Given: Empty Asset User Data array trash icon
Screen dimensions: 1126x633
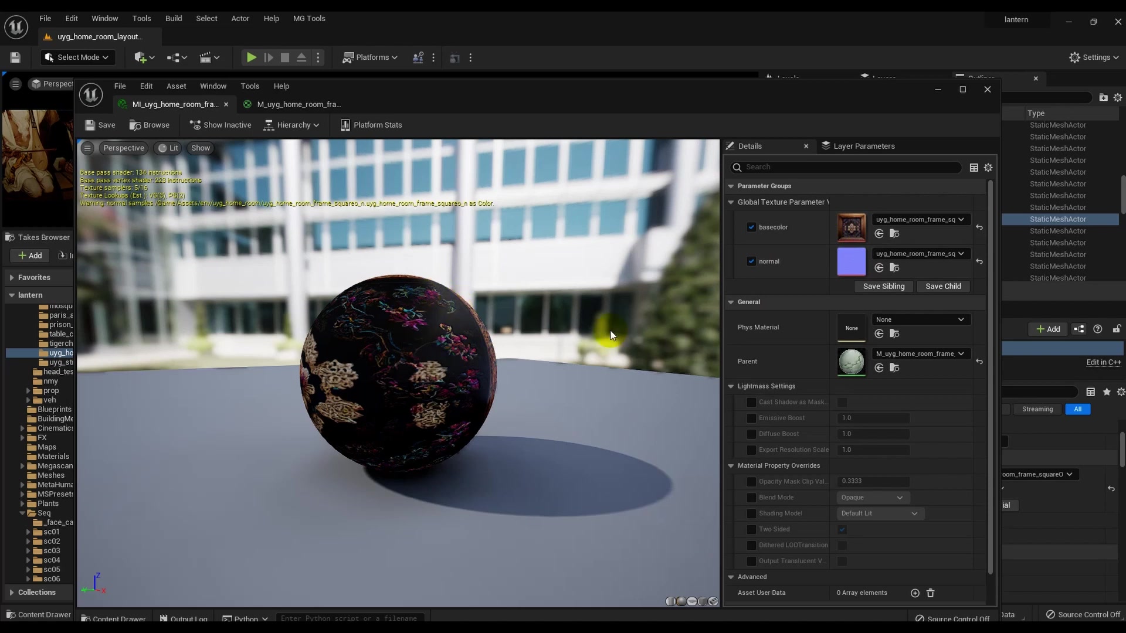Looking at the screenshot, I should [x=931, y=593].
